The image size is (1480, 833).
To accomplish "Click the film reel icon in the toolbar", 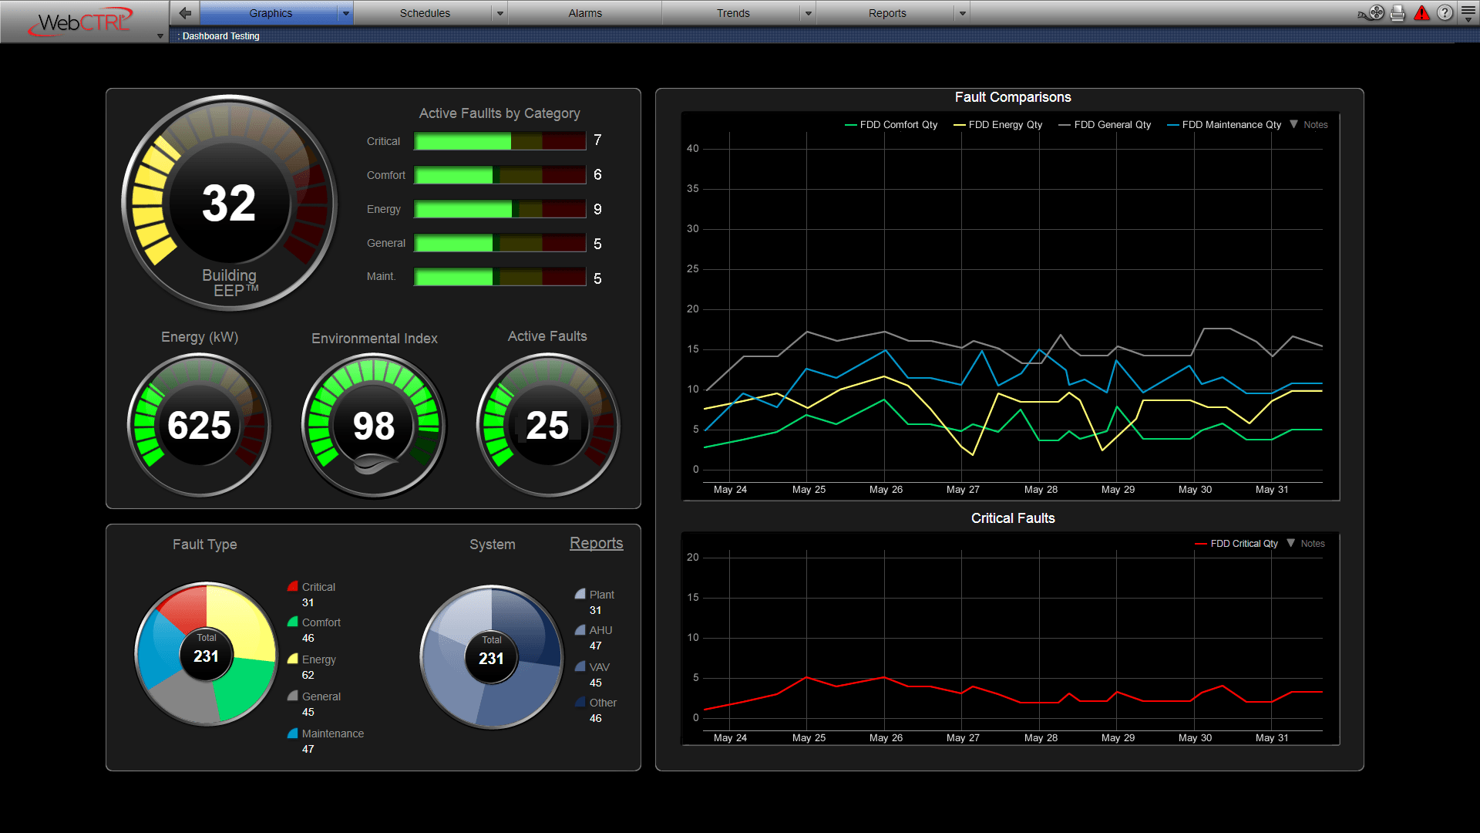I will tap(1374, 12).
